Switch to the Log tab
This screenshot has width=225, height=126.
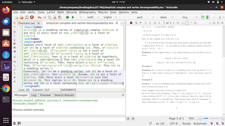[x=34, y=95]
